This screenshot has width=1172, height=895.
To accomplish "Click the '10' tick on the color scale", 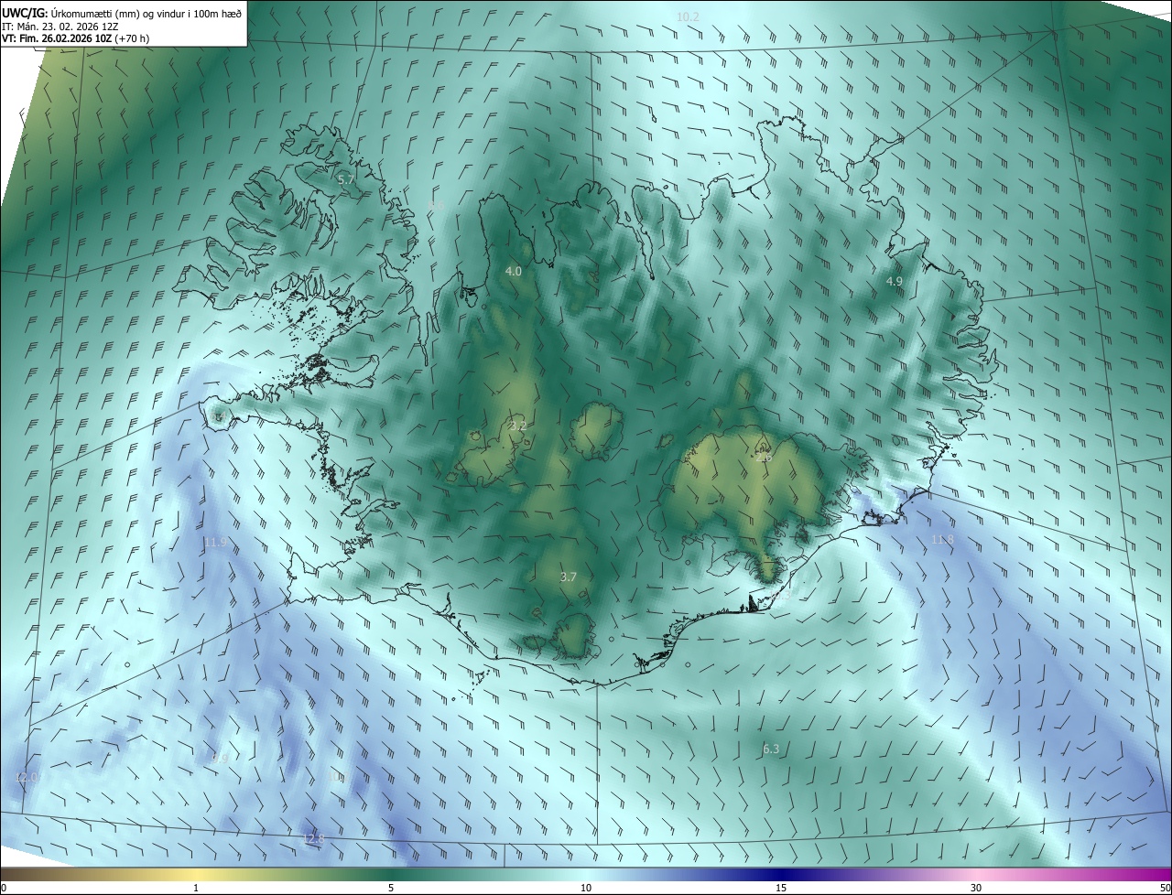I will click(586, 889).
